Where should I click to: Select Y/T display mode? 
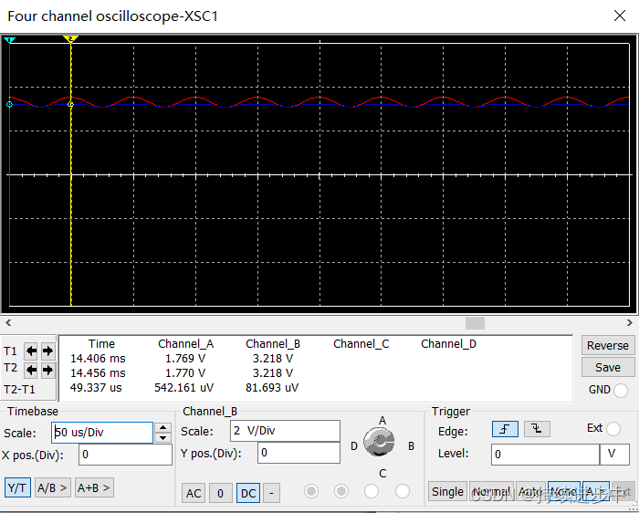pyautogui.click(x=17, y=487)
